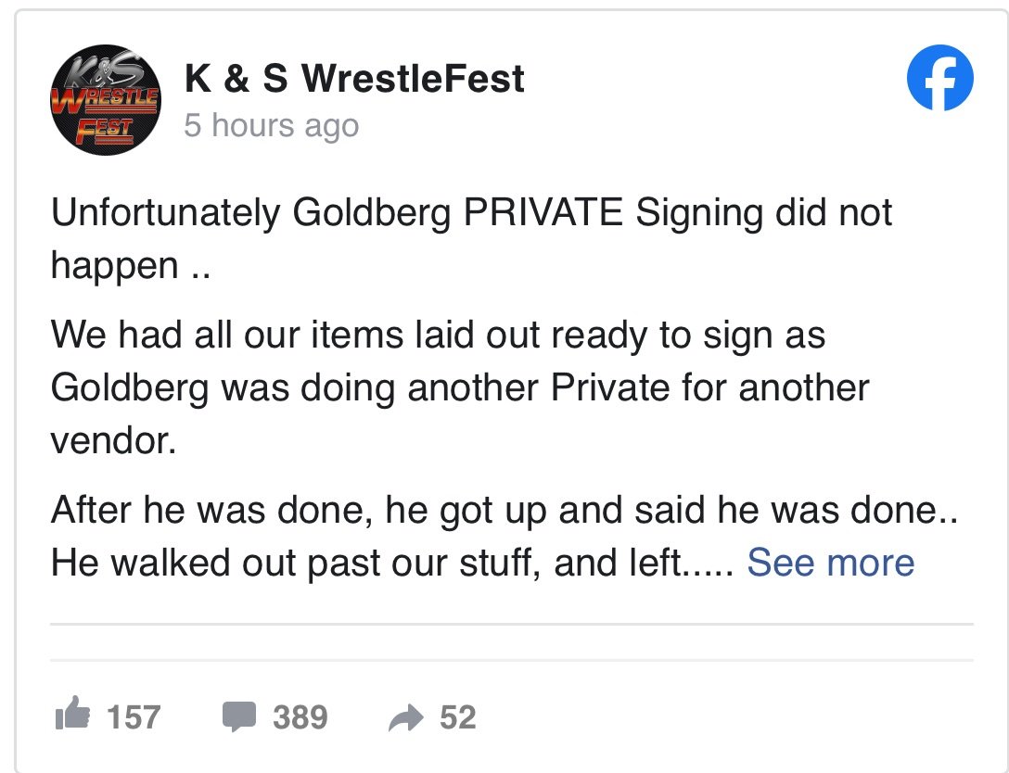1009x773 pixels.
Task: Click the "Goldberg was doing another Private" line
Action: pos(459,386)
